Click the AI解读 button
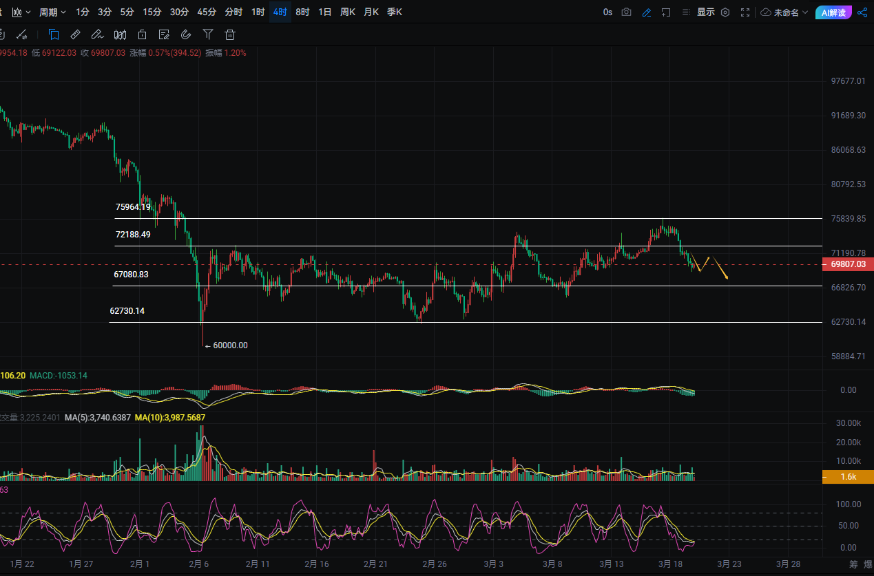Image resolution: width=874 pixels, height=576 pixels. pos(833,12)
